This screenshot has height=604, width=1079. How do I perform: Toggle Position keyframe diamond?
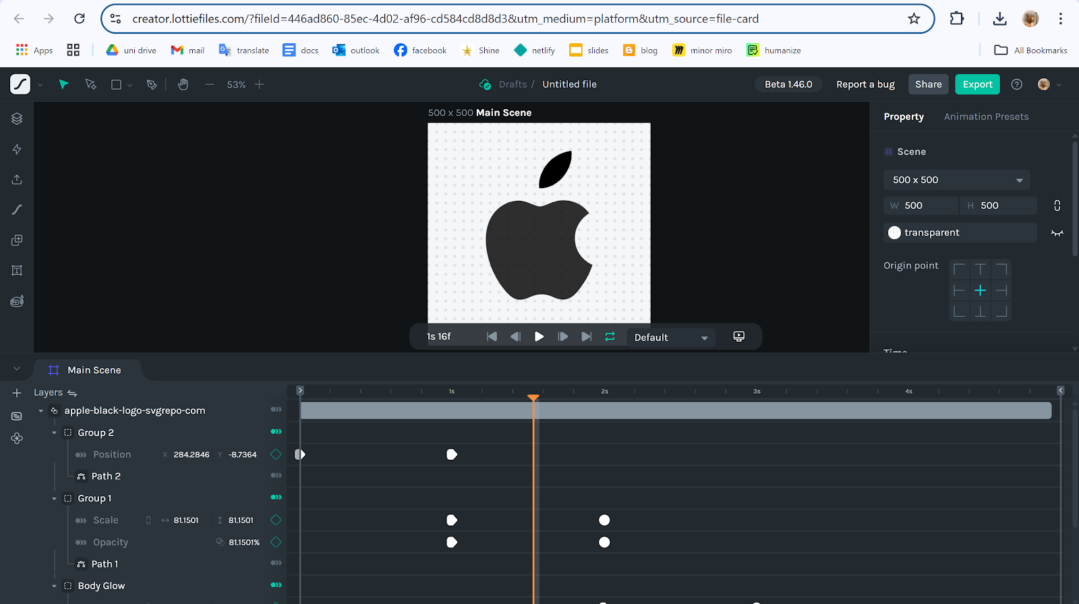[276, 454]
